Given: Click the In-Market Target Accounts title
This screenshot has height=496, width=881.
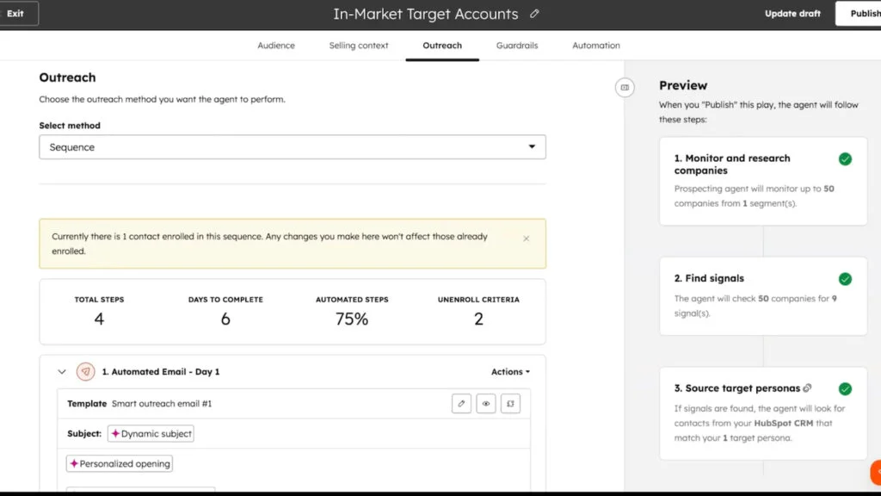Looking at the screenshot, I should pyautogui.click(x=425, y=14).
